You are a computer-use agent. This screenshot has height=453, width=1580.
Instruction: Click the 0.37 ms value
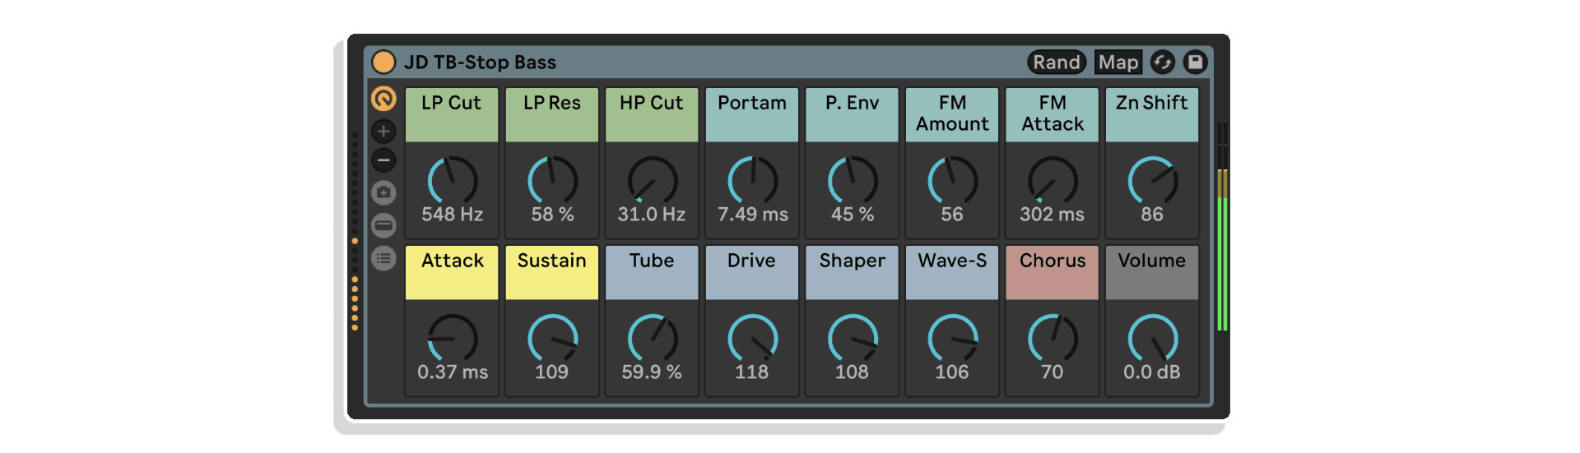pos(452,372)
